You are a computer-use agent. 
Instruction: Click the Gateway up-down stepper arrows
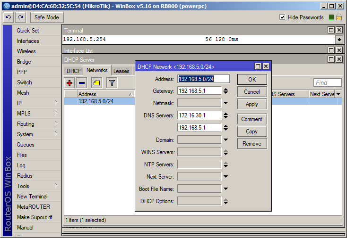click(226, 91)
